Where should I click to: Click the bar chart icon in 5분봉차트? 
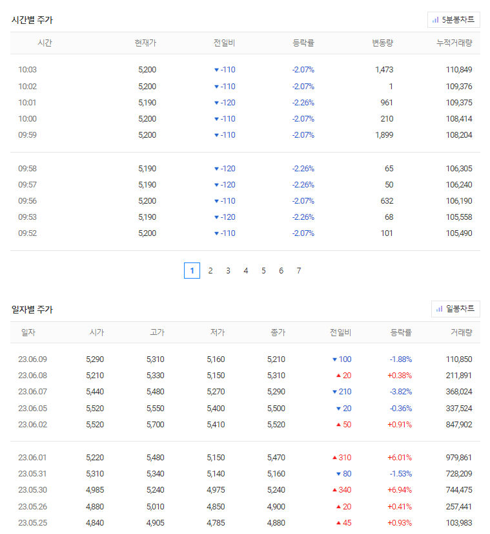click(435, 20)
